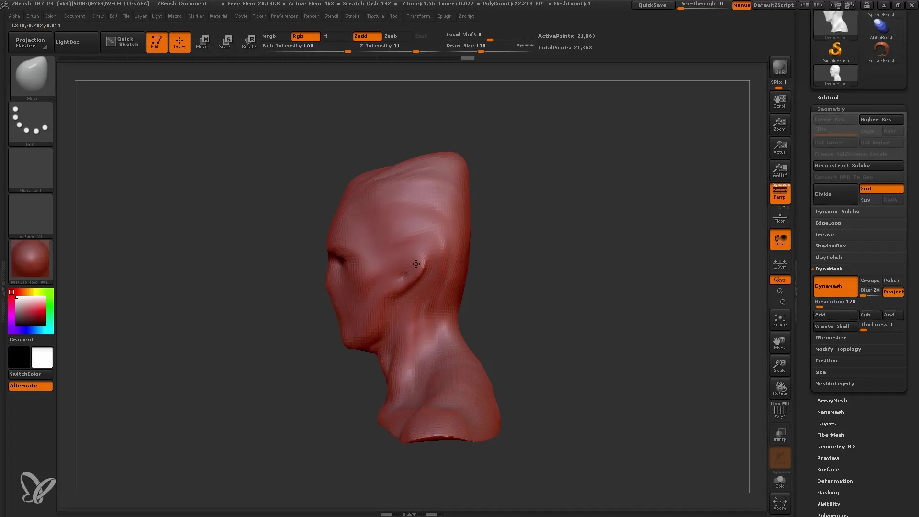Expand the Geometry section panel

(x=830, y=109)
